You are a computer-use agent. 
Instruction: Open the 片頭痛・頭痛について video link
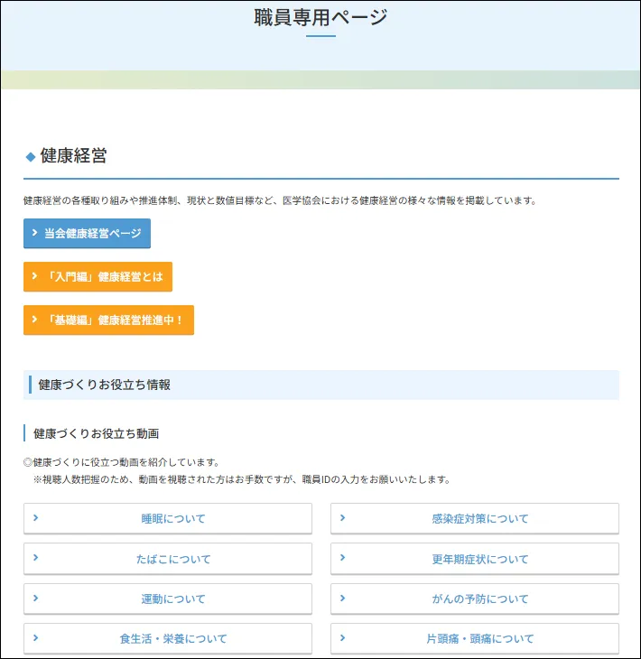pyautogui.click(x=475, y=639)
